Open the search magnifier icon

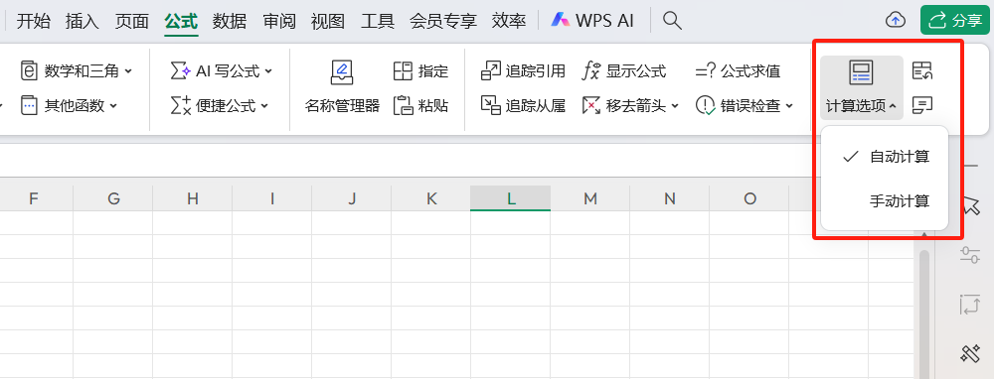(x=672, y=21)
